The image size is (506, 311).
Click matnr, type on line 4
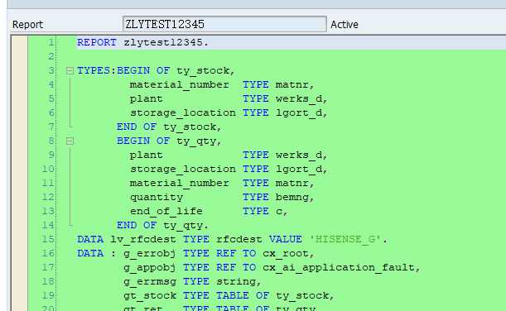[295, 84]
